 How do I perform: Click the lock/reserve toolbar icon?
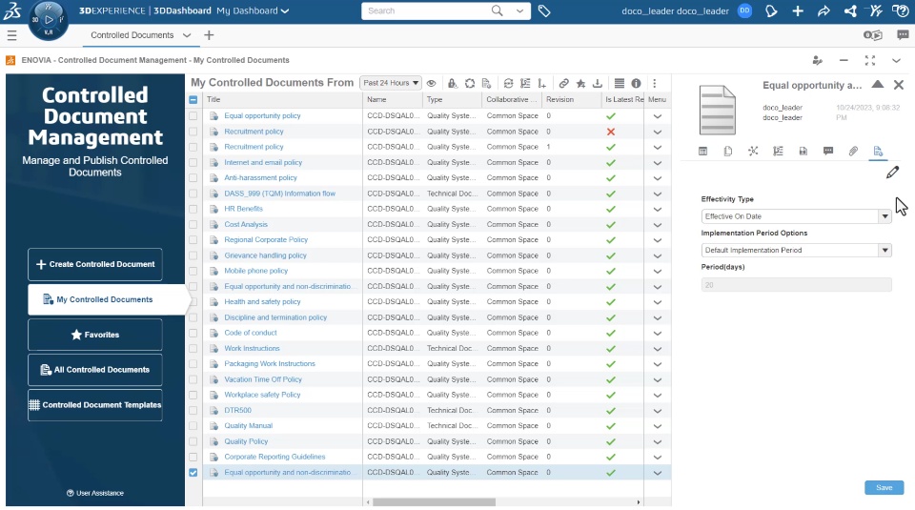tap(452, 84)
